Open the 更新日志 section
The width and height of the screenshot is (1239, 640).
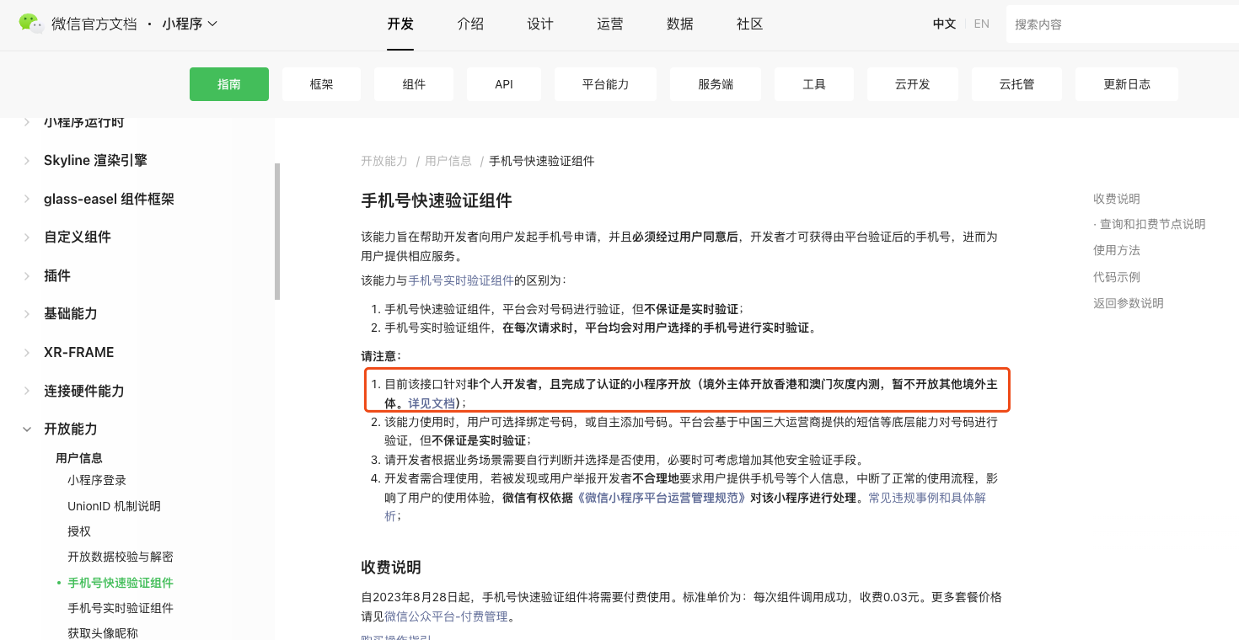coord(1127,84)
